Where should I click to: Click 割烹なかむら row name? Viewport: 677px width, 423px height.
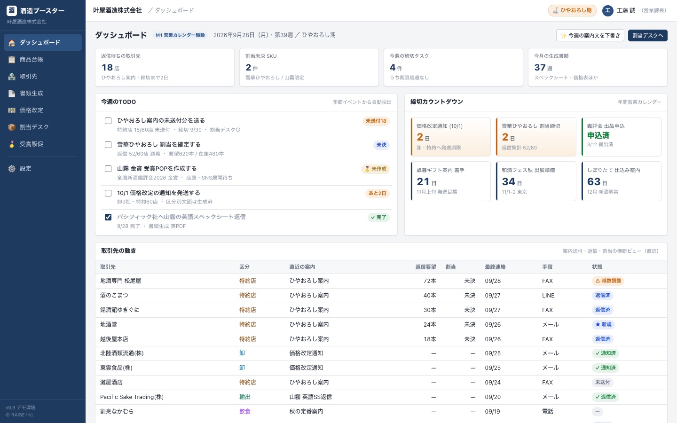(117, 412)
